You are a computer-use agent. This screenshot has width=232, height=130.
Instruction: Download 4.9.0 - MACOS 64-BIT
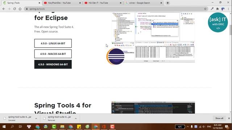pos(53,54)
